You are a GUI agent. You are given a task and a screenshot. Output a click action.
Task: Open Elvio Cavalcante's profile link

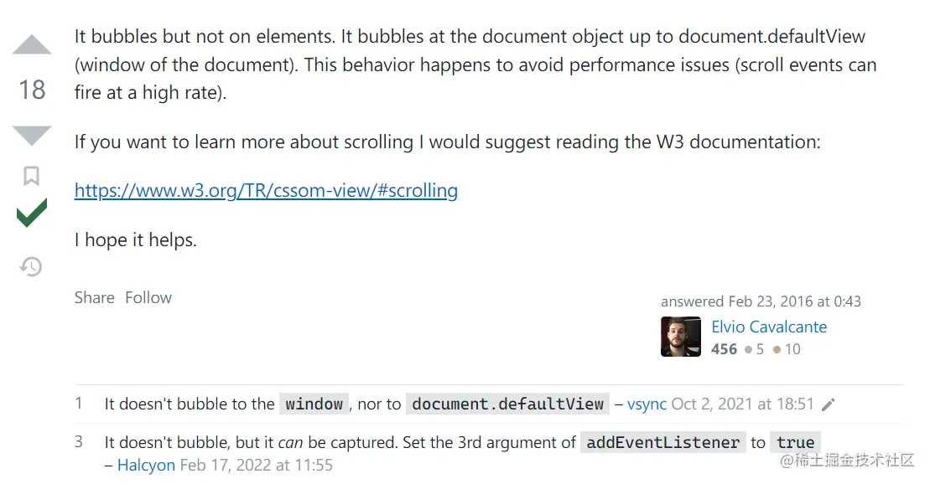769,327
